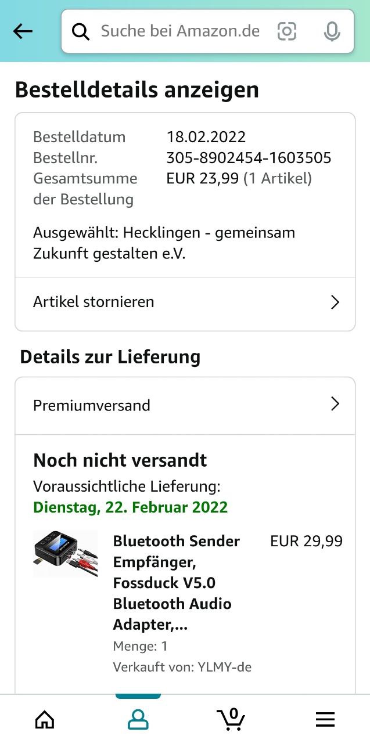Open the hamburger menu icon
The image size is (370, 743).
(x=325, y=720)
